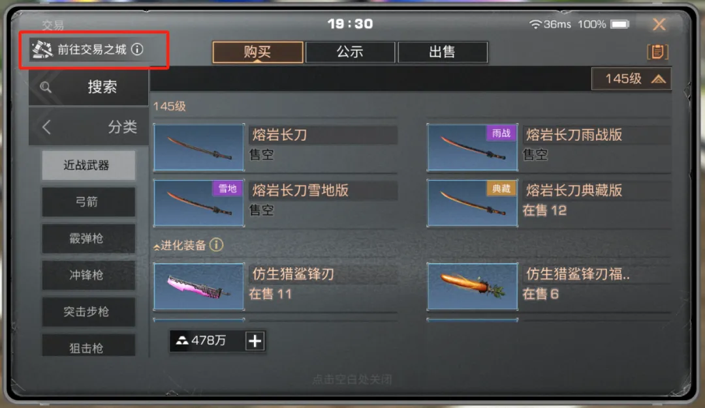Switch to the 出售 tab
This screenshot has width=705, height=408.
tap(443, 52)
